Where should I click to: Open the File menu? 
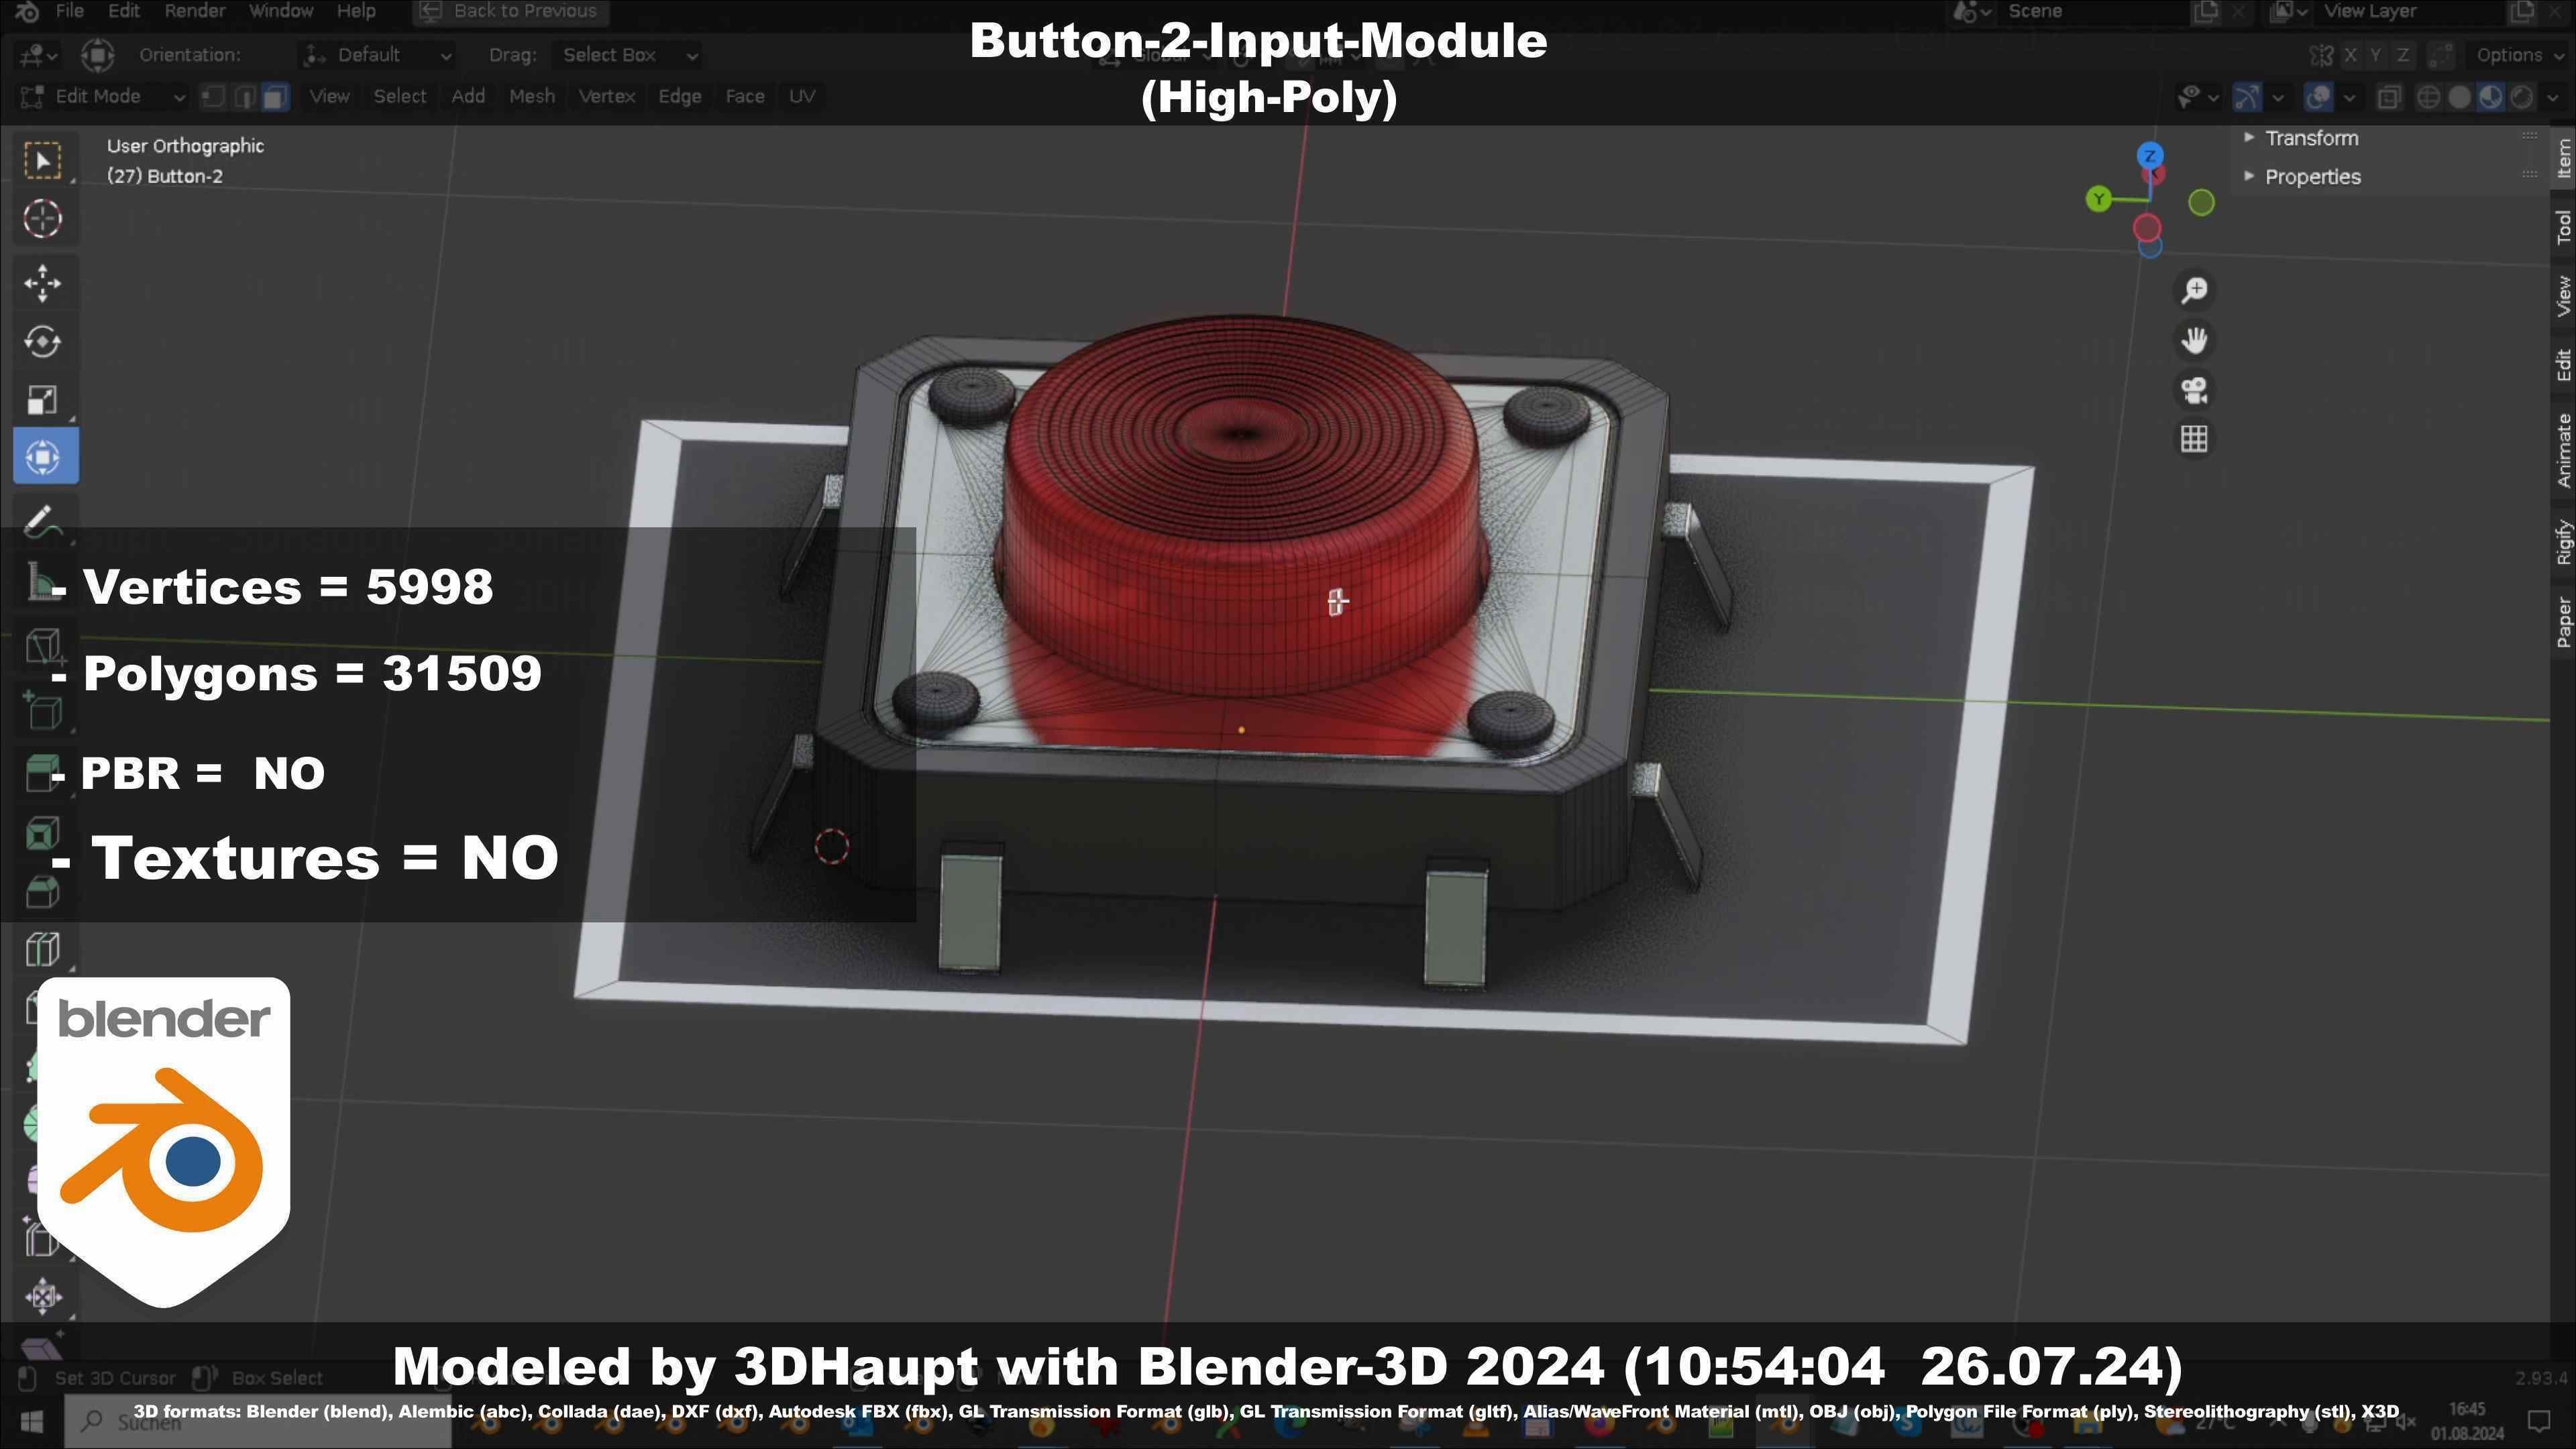(69, 11)
